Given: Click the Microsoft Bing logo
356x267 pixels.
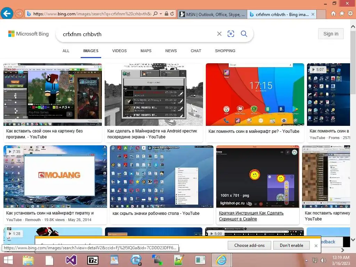Looking at the screenshot, I should 29,34.
